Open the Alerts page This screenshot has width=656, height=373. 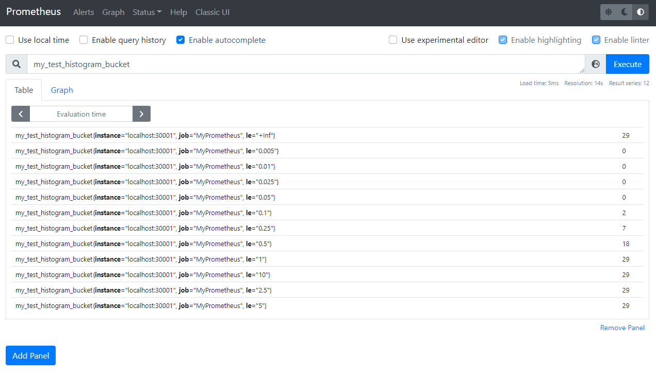[84, 12]
